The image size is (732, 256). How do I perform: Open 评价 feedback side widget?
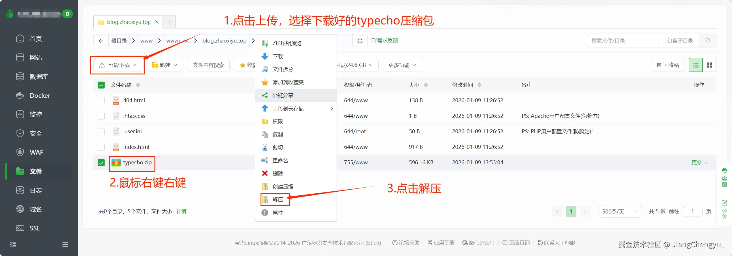point(724,209)
